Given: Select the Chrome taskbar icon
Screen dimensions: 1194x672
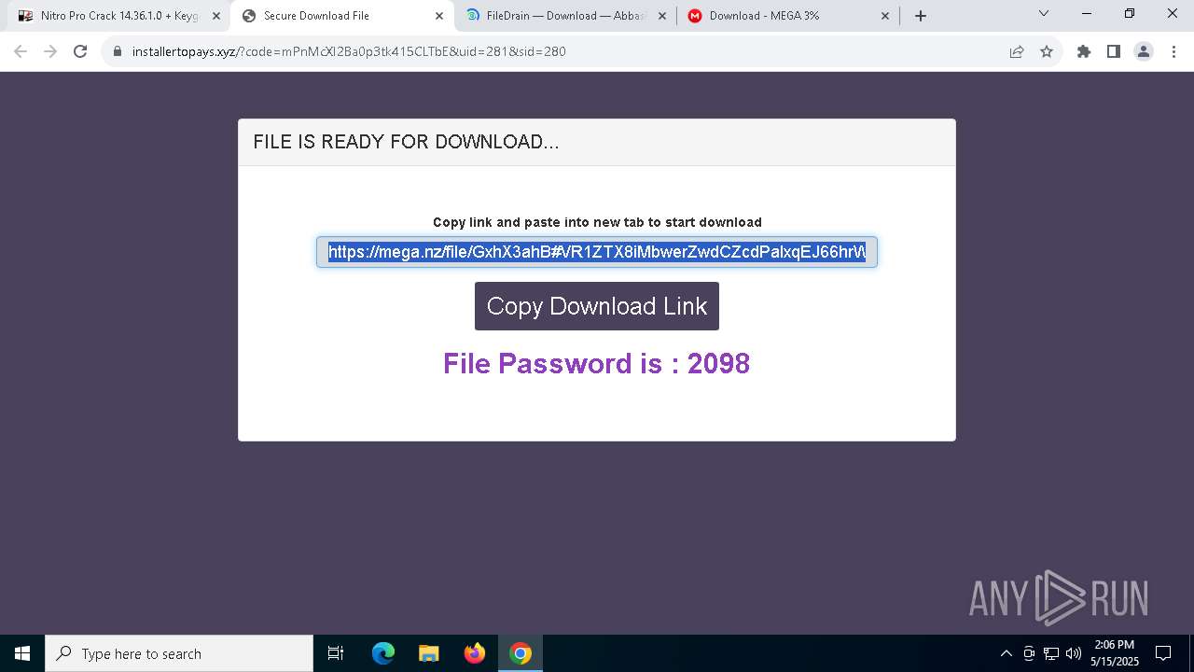Looking at the screenshot, I should pyautogui.click(x=521, y=653).
